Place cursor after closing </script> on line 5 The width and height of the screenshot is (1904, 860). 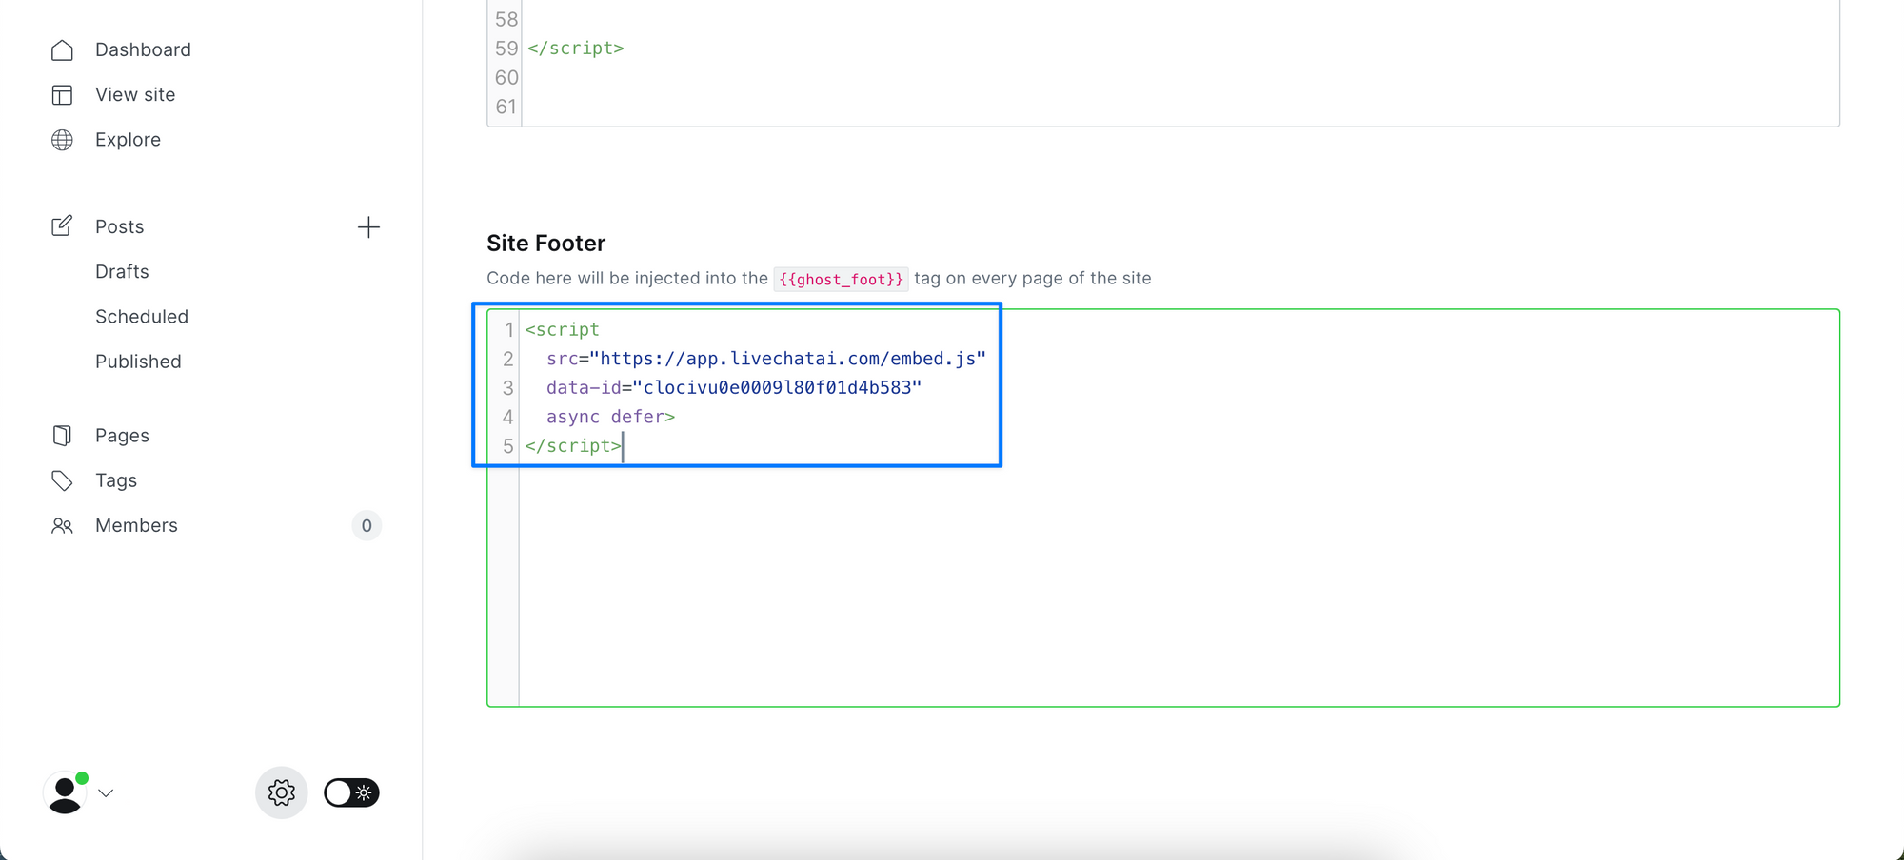[x=623, y=445]
